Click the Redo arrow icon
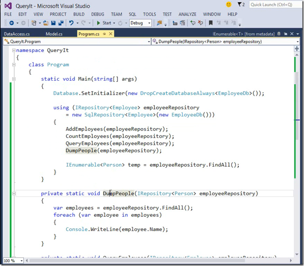This screenshot has height=266, width=304. coord(83,23)
